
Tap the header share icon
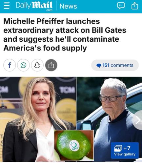[x=134, y=6]
